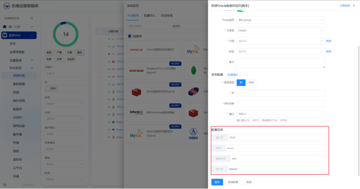Viewport: 360px width, 189px height.
Task: Click the 备注 text area
Action: [281, 64]
